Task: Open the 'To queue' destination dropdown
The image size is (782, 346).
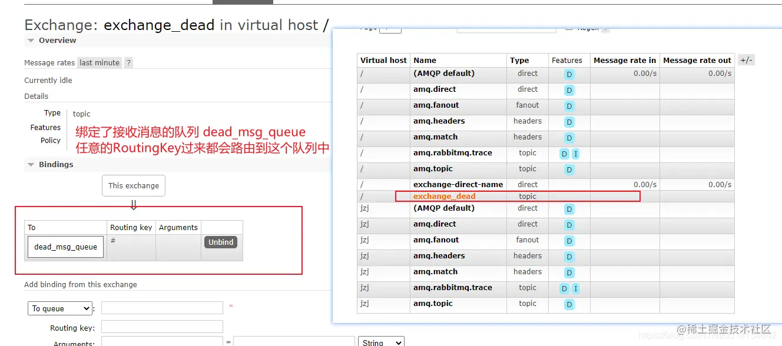Action: (x=60, y=308)
